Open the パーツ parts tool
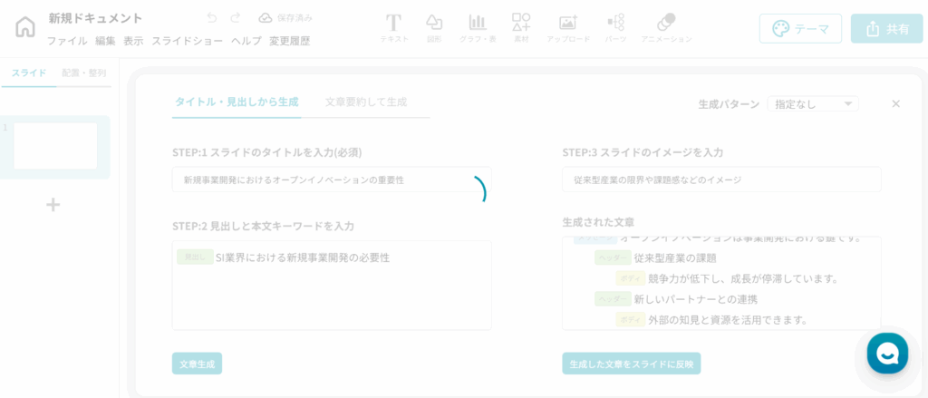 [x=615, y=28]
